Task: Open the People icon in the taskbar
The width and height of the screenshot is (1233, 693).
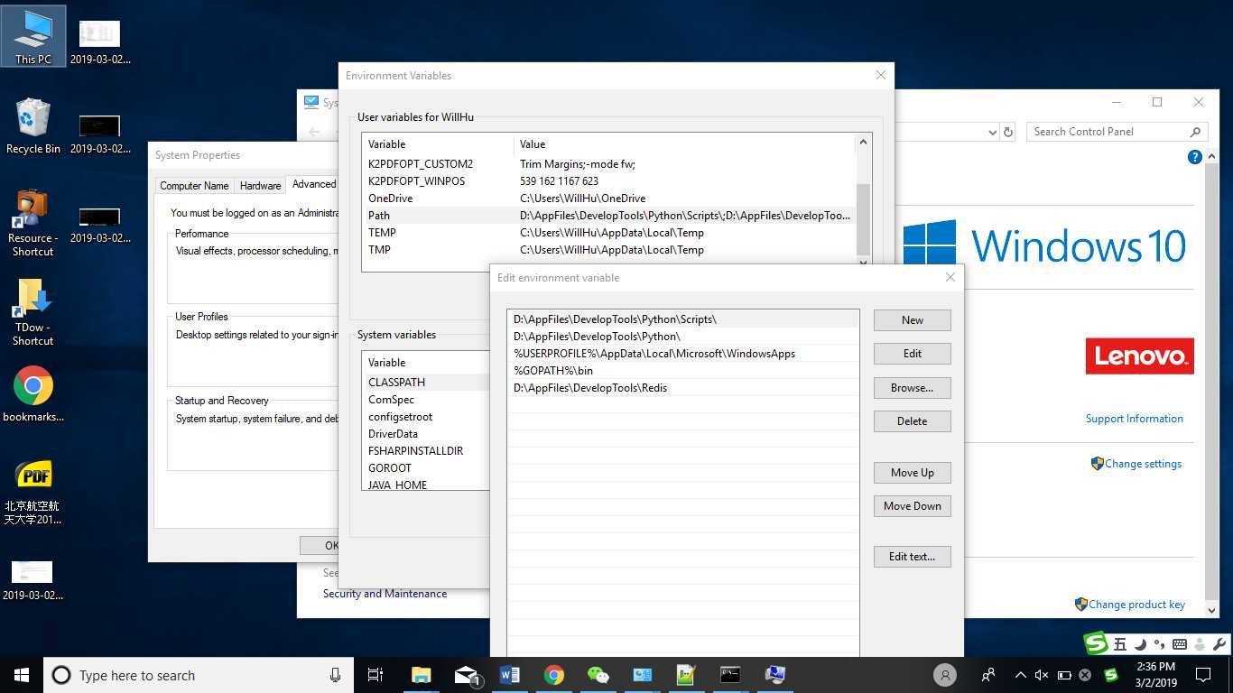Action: pyautogui.click(x=988, y=675)
